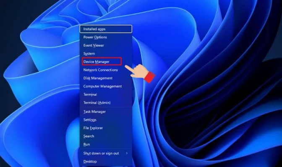Open File Explorer
Image resolution: width=282 pixels, height=167 pixels.
(93, 128)
